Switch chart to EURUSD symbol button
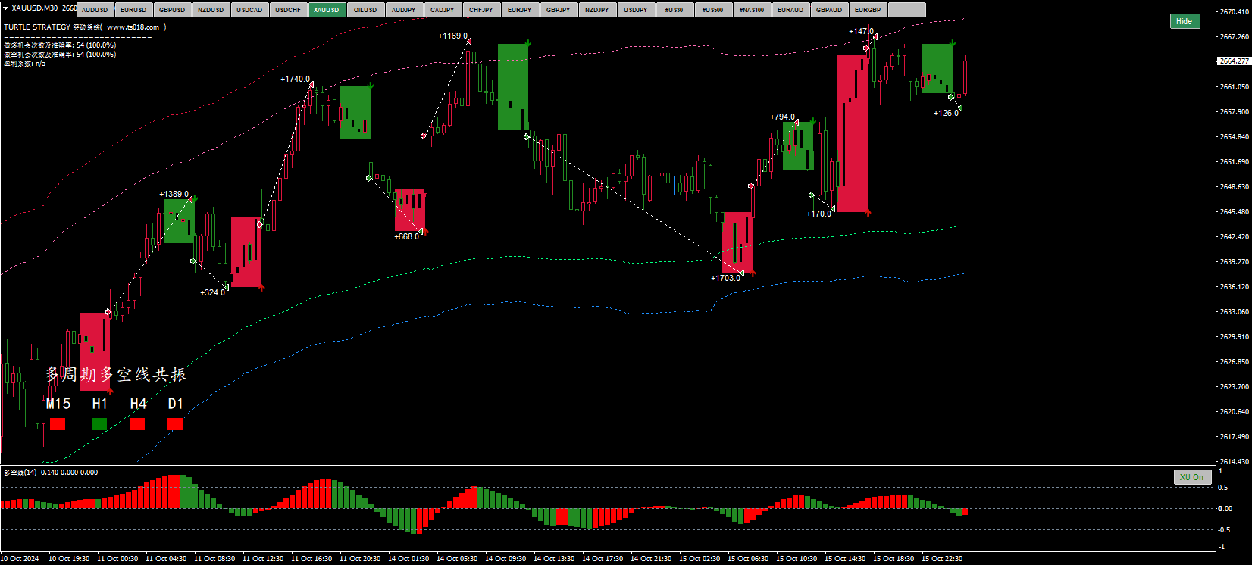 (x=133, y=10)
